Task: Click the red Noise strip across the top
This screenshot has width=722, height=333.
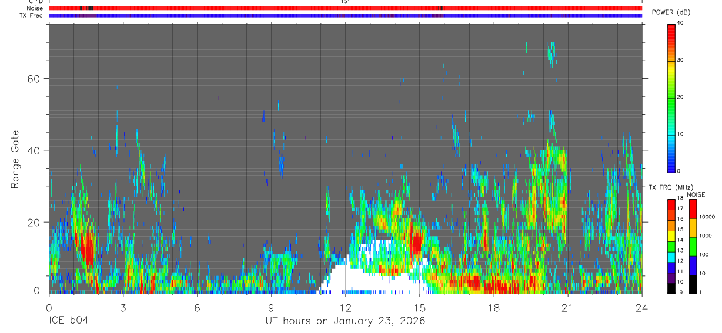Action: pyautogui.click(x=345, y=8)
